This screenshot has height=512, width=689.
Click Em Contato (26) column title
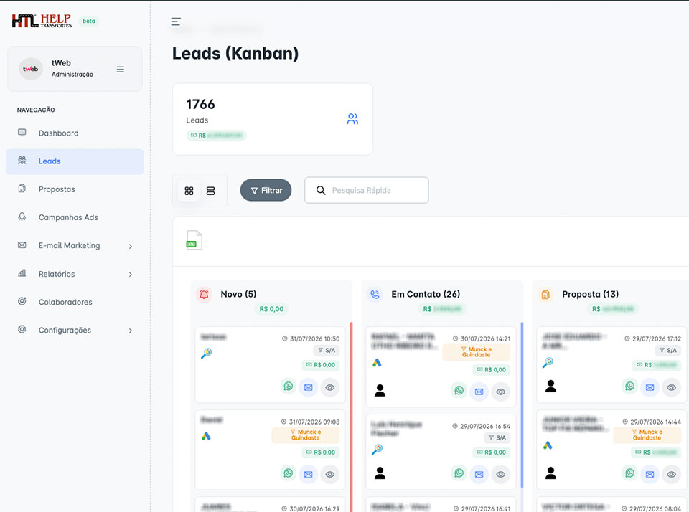click(426, 294)
